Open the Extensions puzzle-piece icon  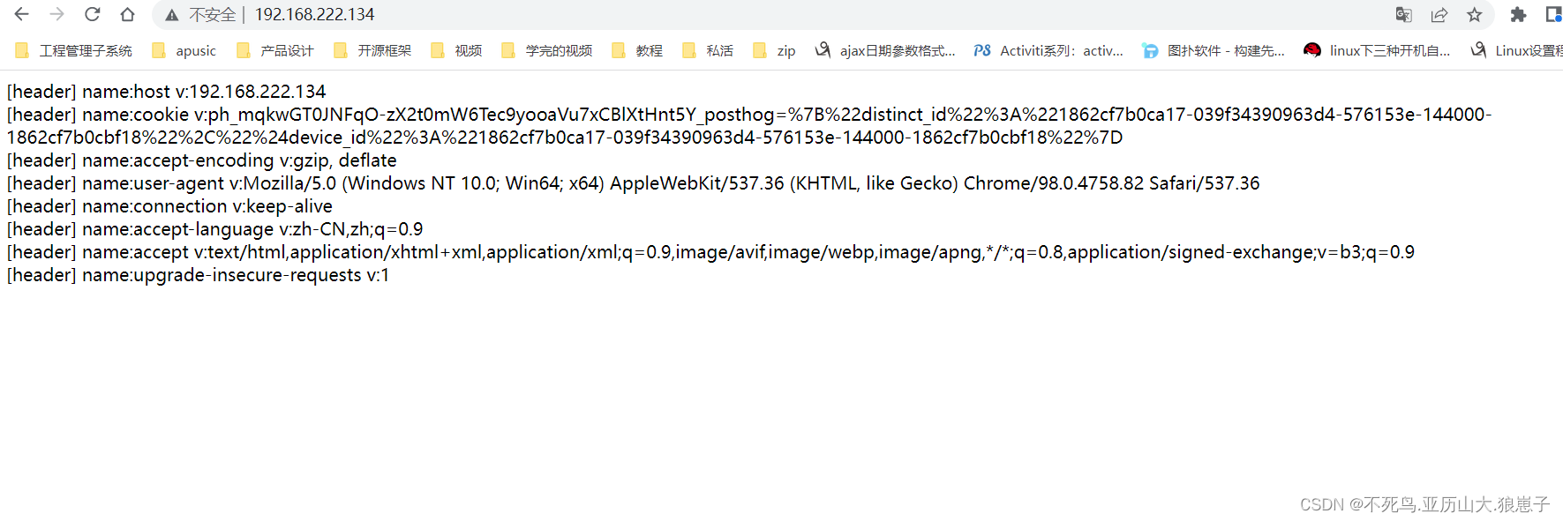click(1519, 14)
